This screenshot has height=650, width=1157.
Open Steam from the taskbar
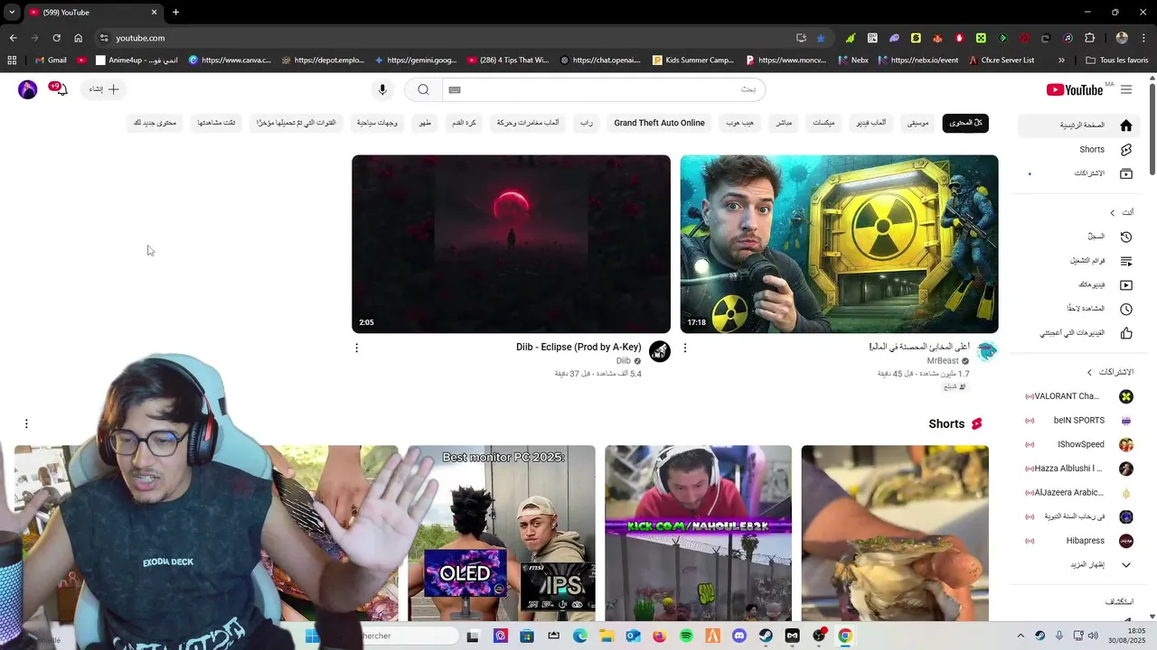tap(766, 636)
